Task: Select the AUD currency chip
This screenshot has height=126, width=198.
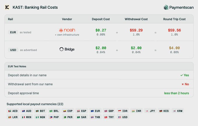Action: click(27, 111)
